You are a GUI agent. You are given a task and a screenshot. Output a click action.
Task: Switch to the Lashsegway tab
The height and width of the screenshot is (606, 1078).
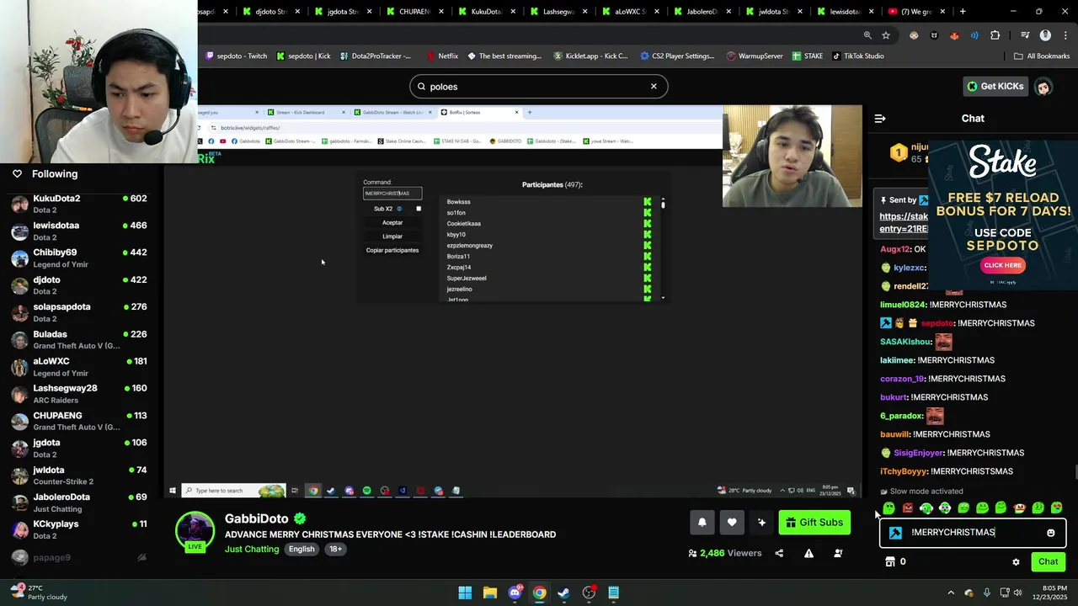pos(558,12)
